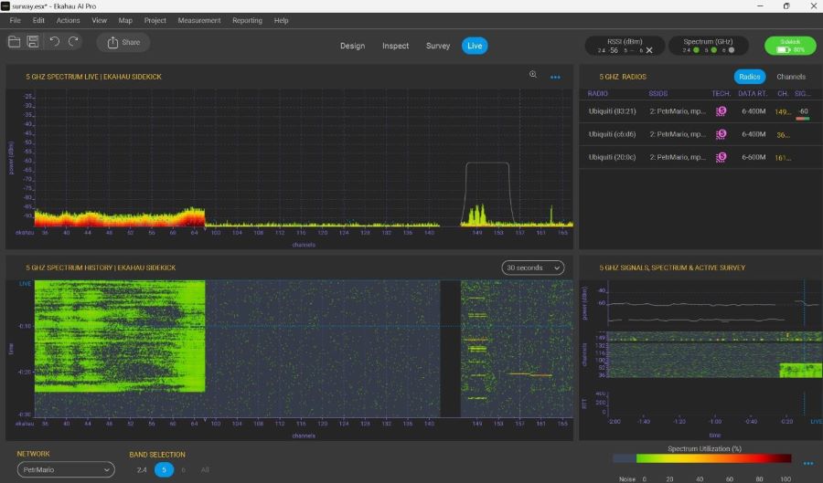Restore down the Ekahau window
The height and width of the screenshot is (483, 823).
(786, 5)
